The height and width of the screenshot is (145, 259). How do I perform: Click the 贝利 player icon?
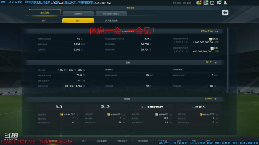point(212,48)
